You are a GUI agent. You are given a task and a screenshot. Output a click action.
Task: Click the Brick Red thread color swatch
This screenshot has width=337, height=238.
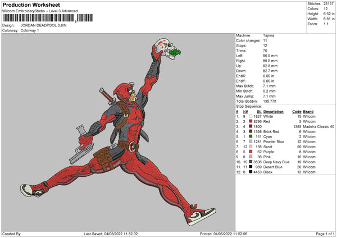tap(251, 131)
